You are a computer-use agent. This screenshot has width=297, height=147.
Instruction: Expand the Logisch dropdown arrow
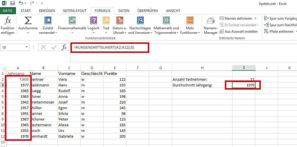pyautogui.click(x=93, y=33)
